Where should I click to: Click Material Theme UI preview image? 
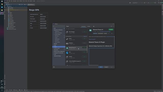click(102, 56)
